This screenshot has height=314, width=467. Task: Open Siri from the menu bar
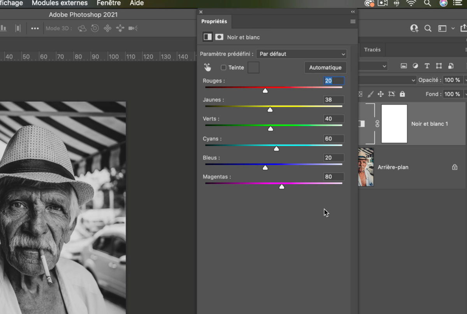pos(443,3)
